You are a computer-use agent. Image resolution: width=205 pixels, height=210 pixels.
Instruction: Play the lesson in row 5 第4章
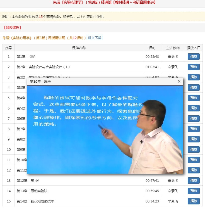(194, 98)
